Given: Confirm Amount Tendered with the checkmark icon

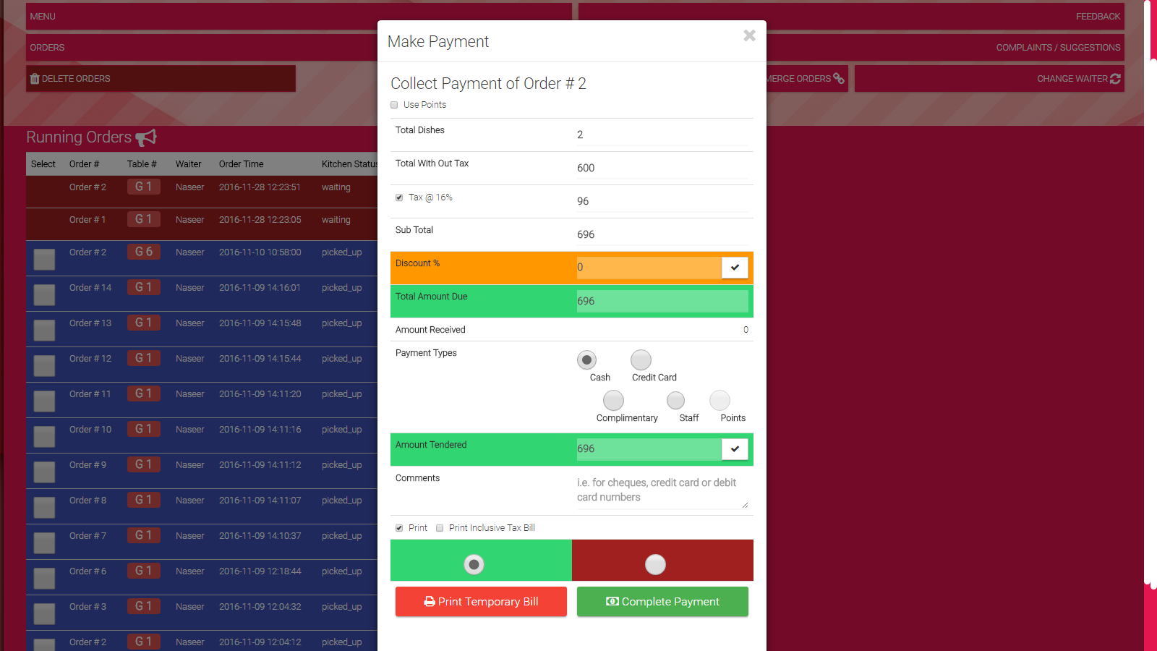Looking at the screenshot, I should [735, 449].
